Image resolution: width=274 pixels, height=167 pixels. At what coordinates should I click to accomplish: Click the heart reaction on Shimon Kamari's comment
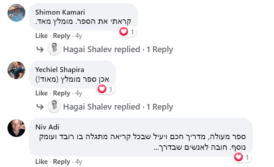[124, 31]
